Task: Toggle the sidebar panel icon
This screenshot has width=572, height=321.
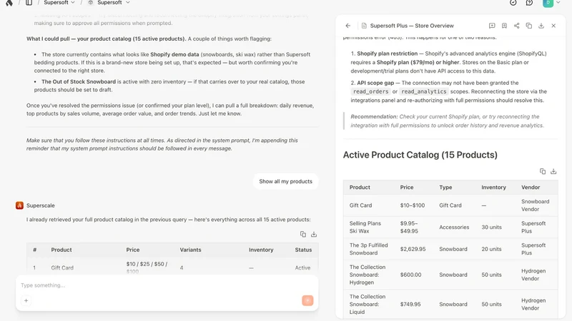Action: click(29, 3)
